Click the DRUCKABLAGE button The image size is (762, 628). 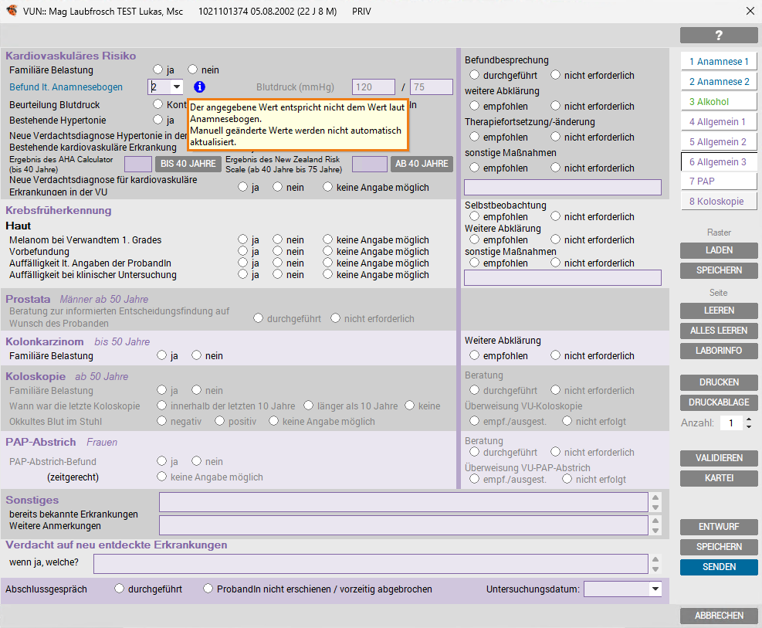click(719, 402)
